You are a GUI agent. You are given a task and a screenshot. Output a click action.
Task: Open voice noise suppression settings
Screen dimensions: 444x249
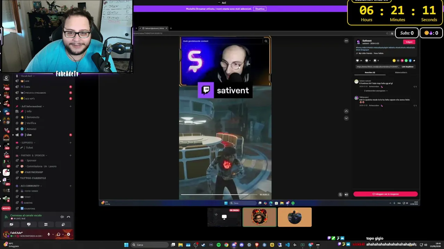(62, 217)
